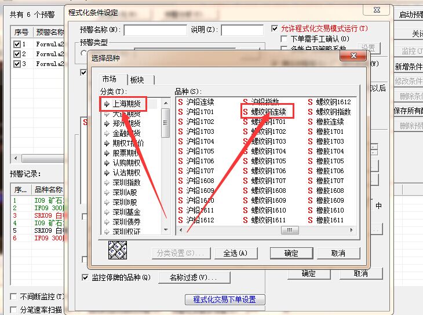
Task: Click the S icon of 沪铅1701
Action: pos(180,112)
